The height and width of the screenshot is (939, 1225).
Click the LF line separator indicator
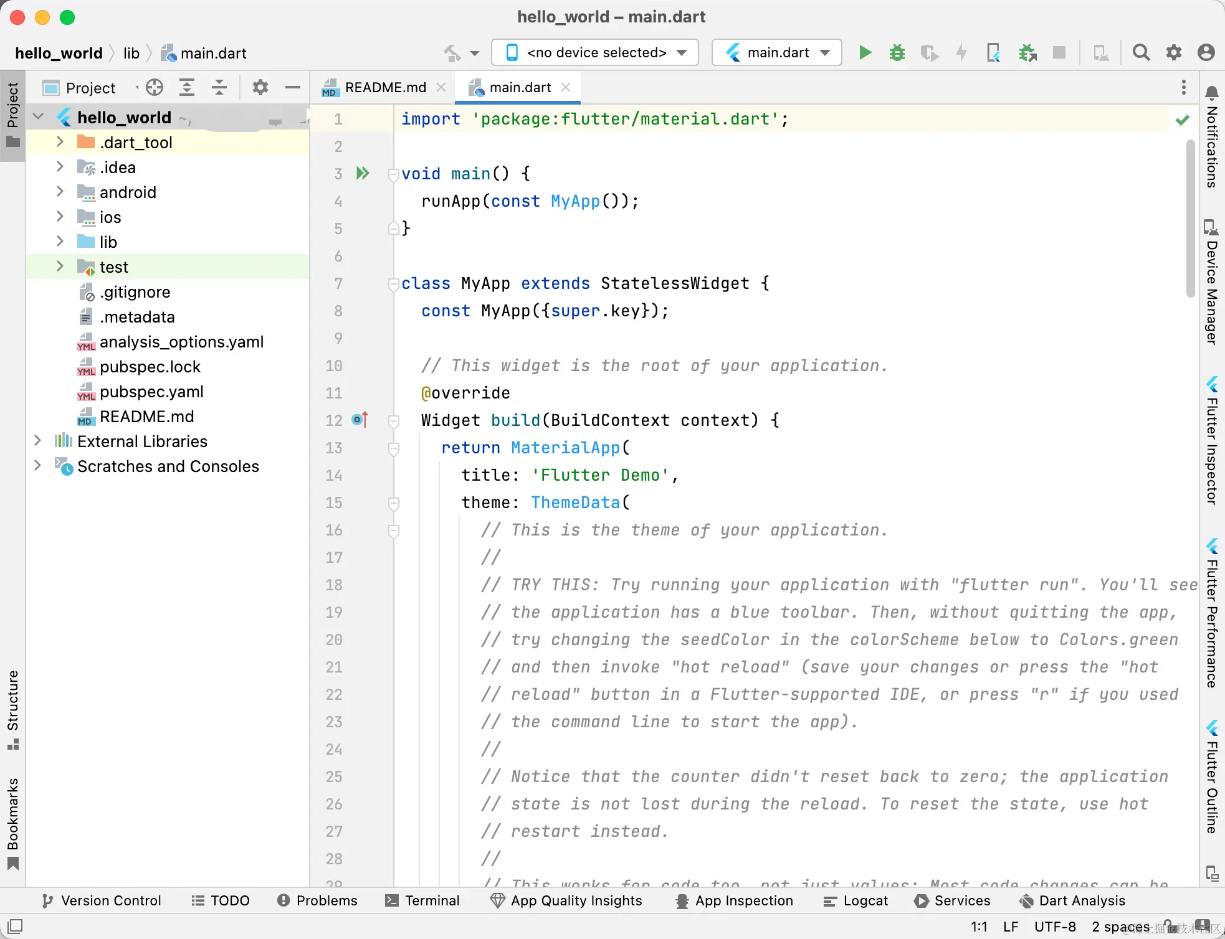1011,927
